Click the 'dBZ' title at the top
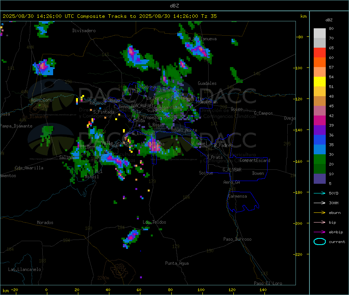The image size is (349, 295). (x=174, y=6)
